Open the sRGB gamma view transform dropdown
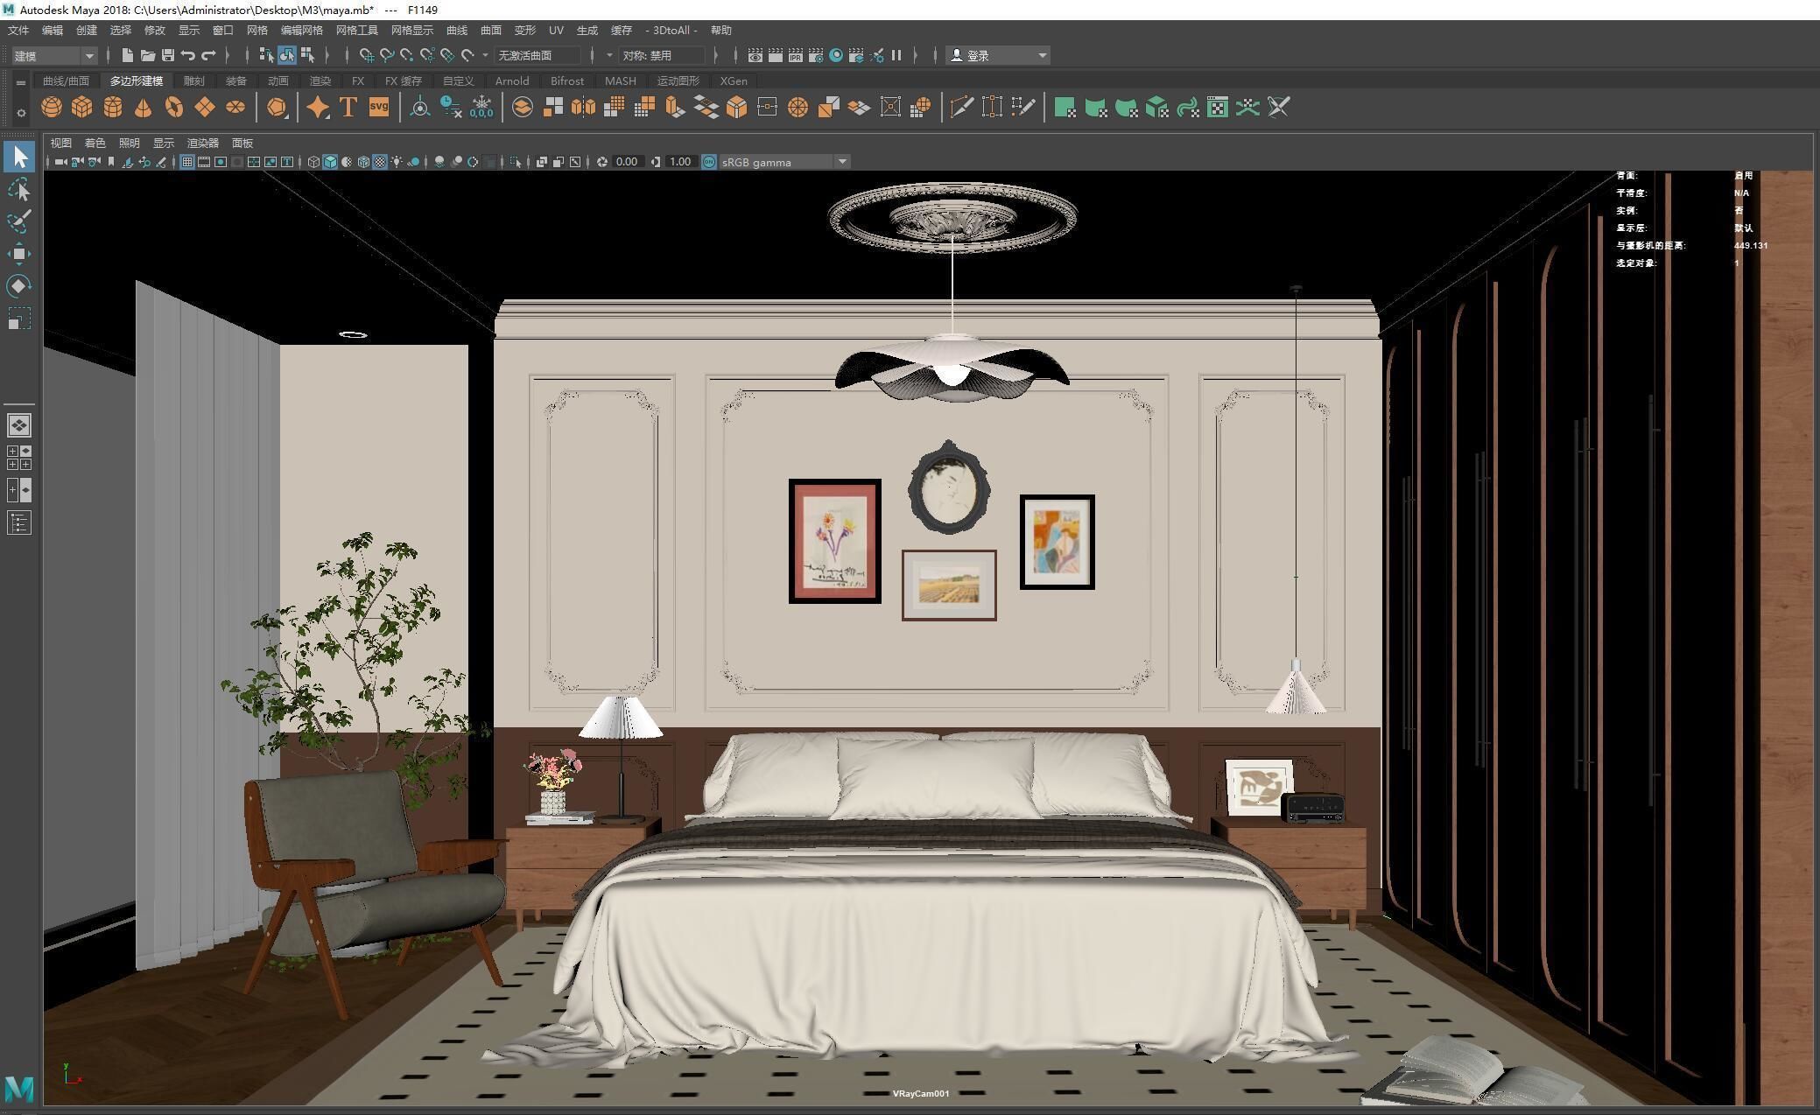Image resolution: width=1820 pixels, height=1115 pixels. tap(784, 162)
